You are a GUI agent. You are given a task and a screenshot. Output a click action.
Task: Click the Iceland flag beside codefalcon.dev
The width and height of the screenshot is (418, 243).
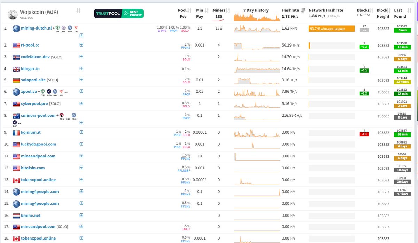[x=16, y=57]
